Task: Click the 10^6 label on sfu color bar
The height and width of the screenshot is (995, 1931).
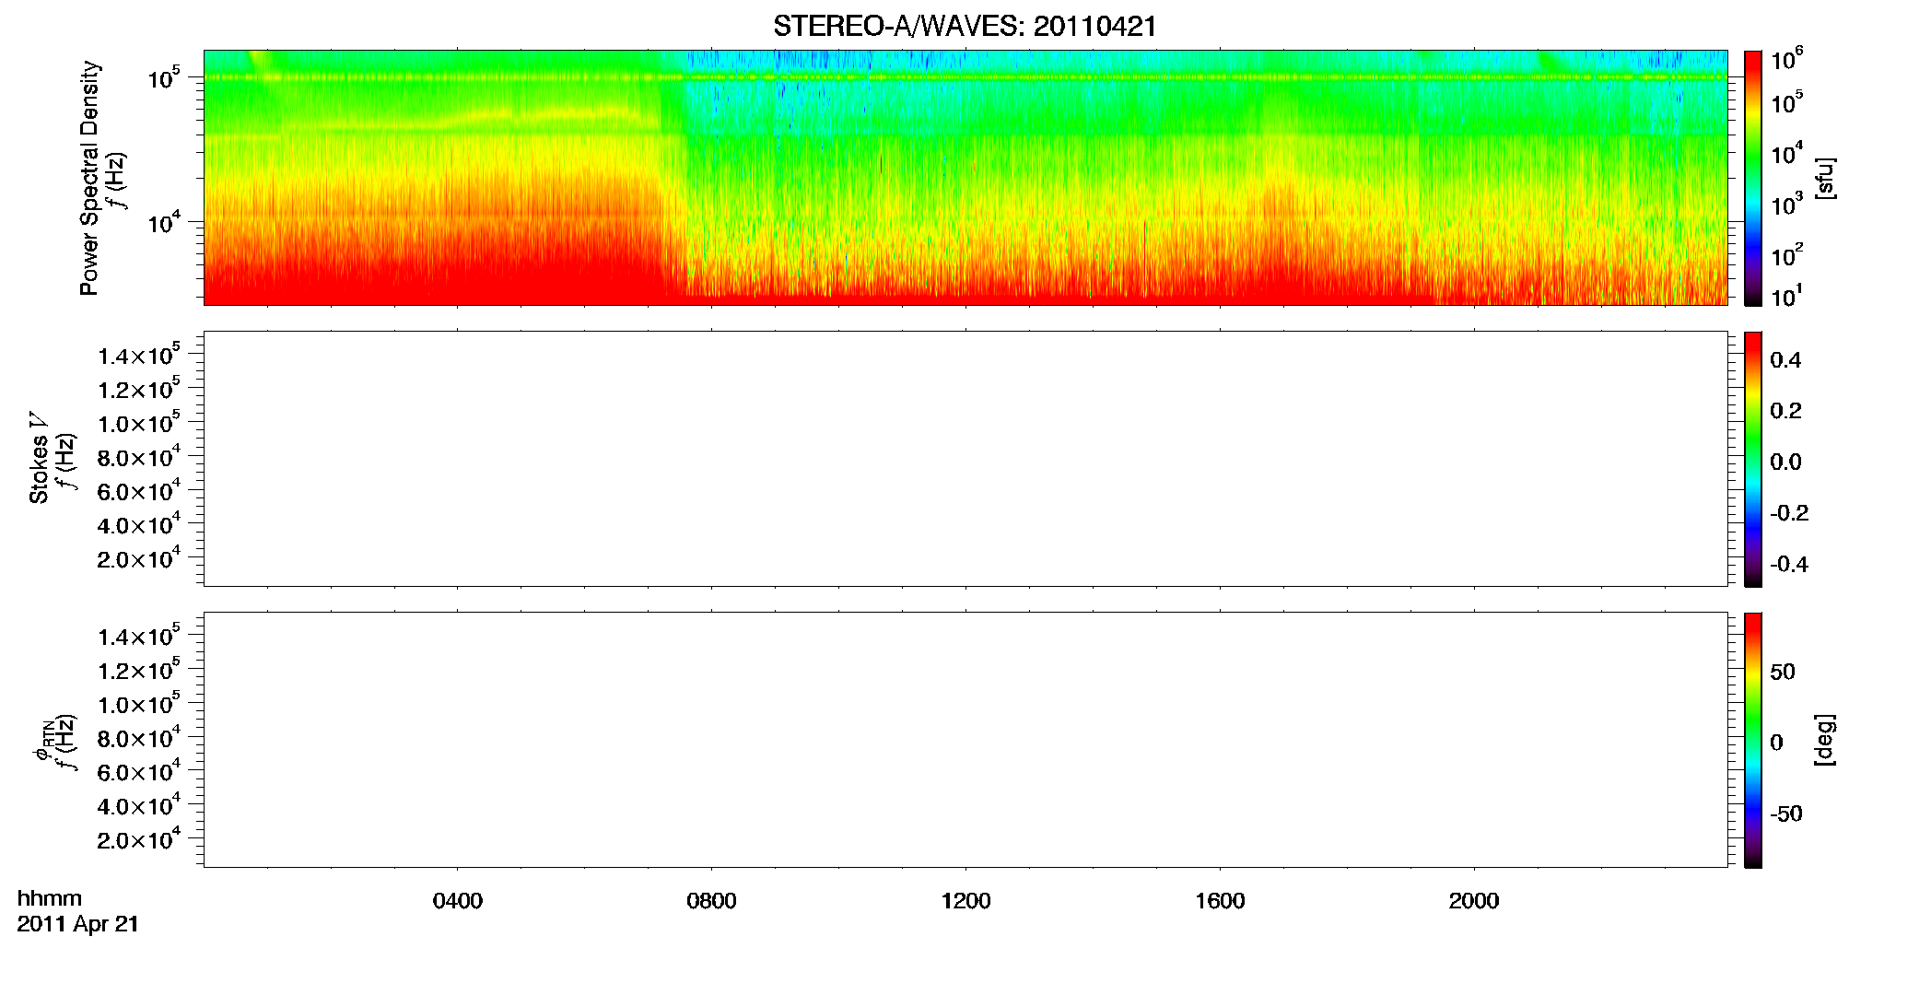Action: coord(1787,60)
